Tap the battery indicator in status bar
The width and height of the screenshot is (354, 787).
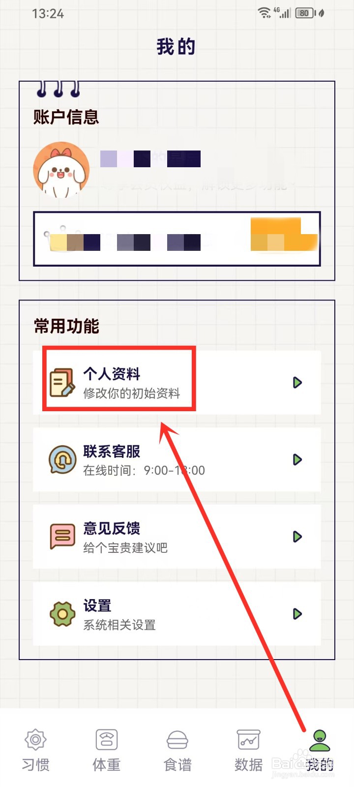pyautogui.click(x=305, y=13)
